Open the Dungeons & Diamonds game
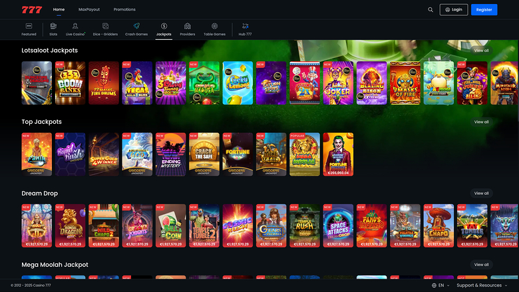Image resolution: width=519 pixels, height=292 pixels. 37,83
